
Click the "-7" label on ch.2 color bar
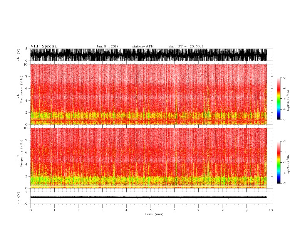point(284,183)
